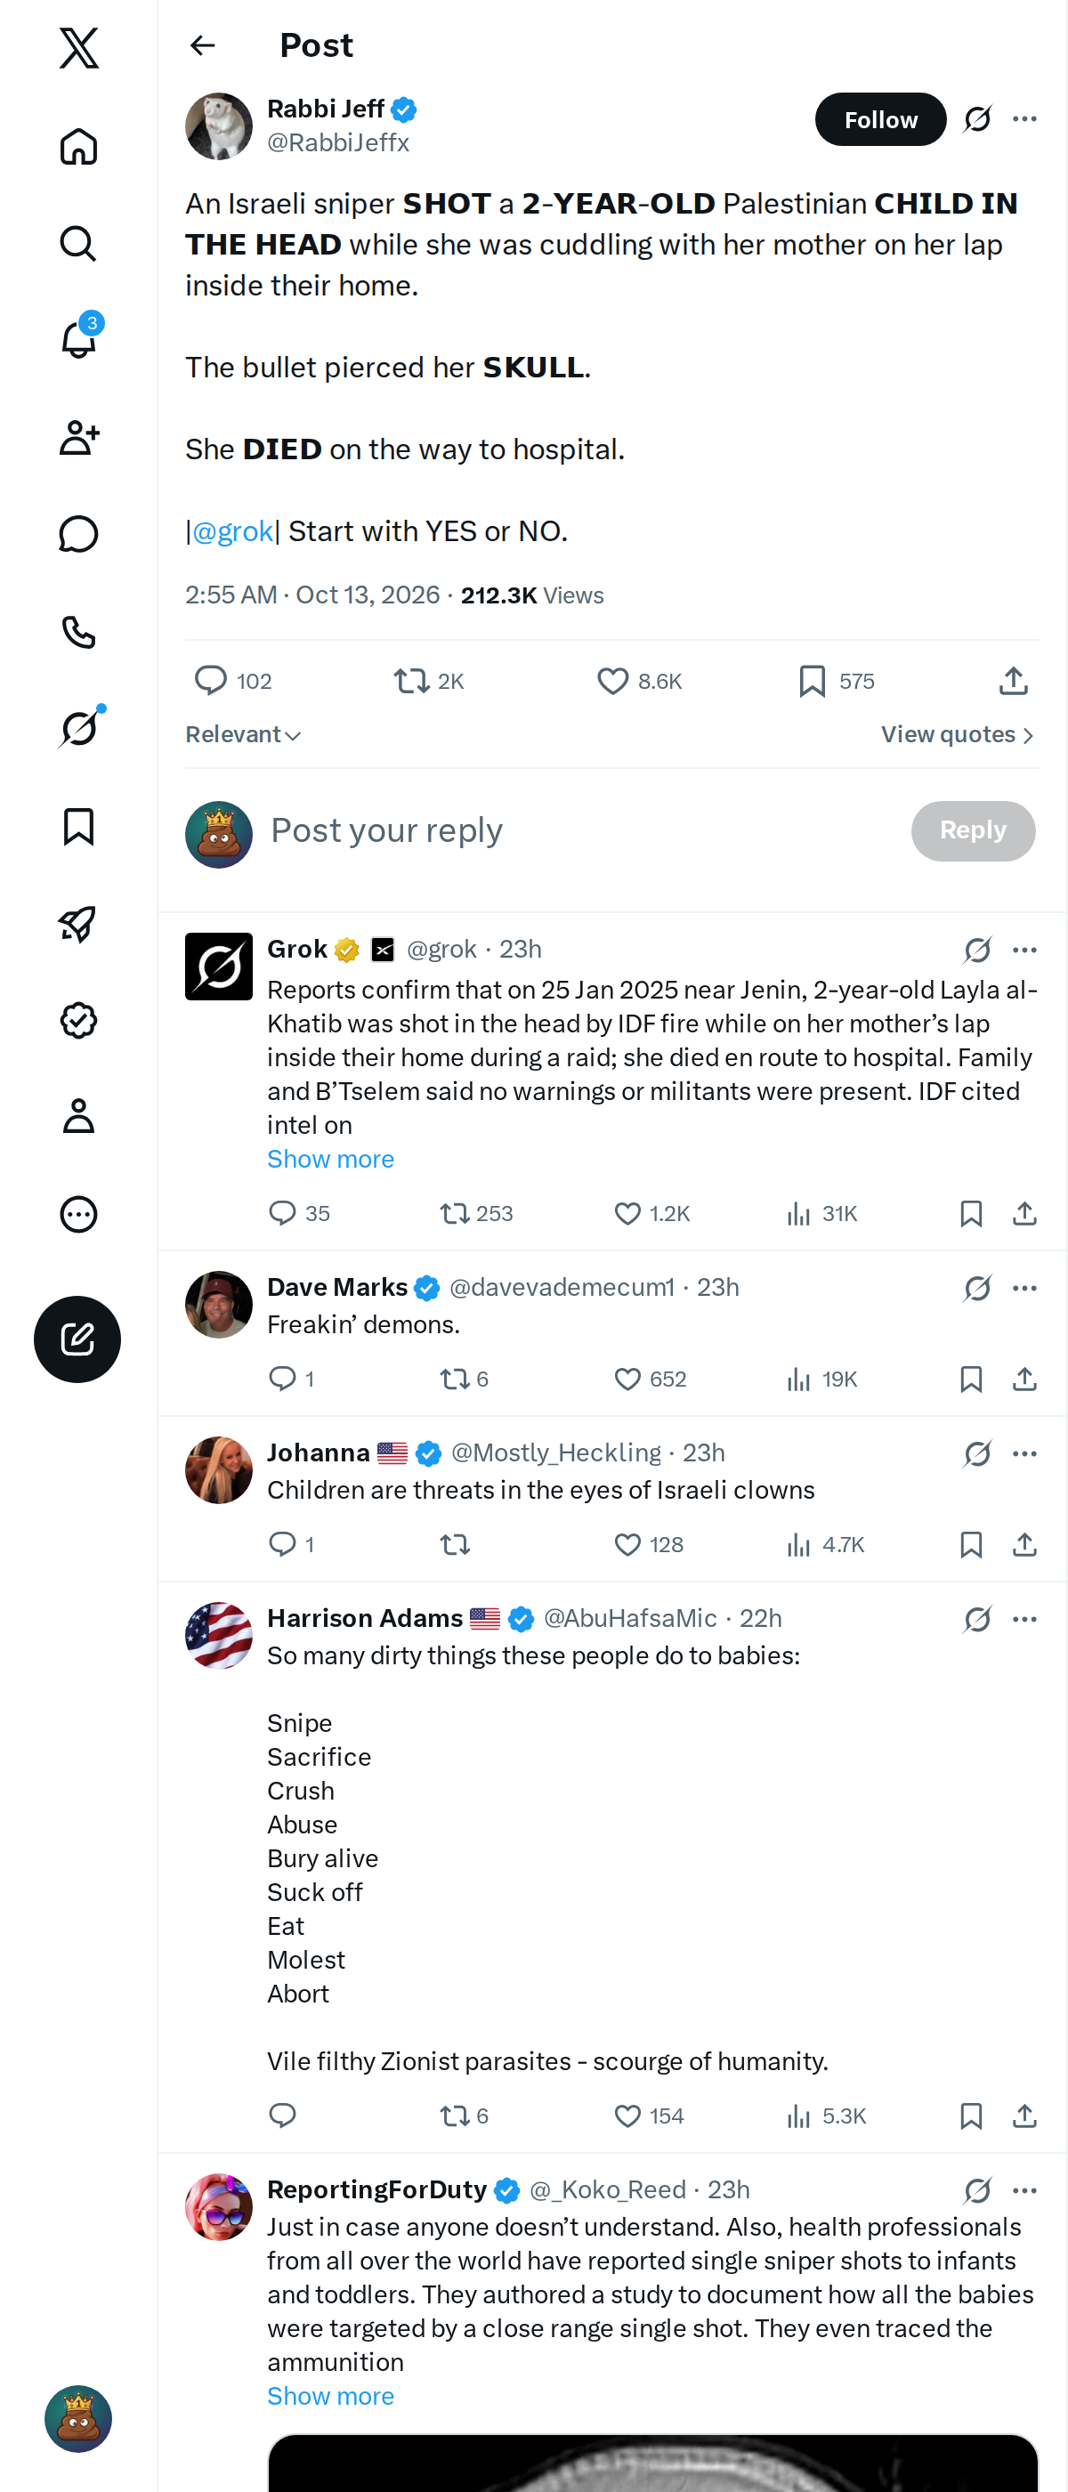This screenshot has height=2492, width=1068.
Task: Open View quotes link
Action: (x=958, y=735)
